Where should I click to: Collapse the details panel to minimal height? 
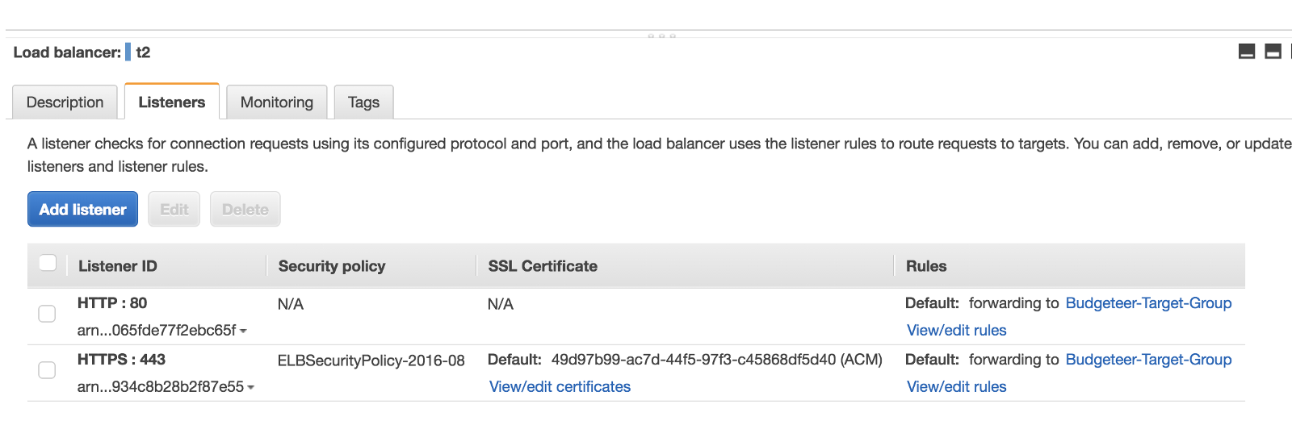[1247, 52]
